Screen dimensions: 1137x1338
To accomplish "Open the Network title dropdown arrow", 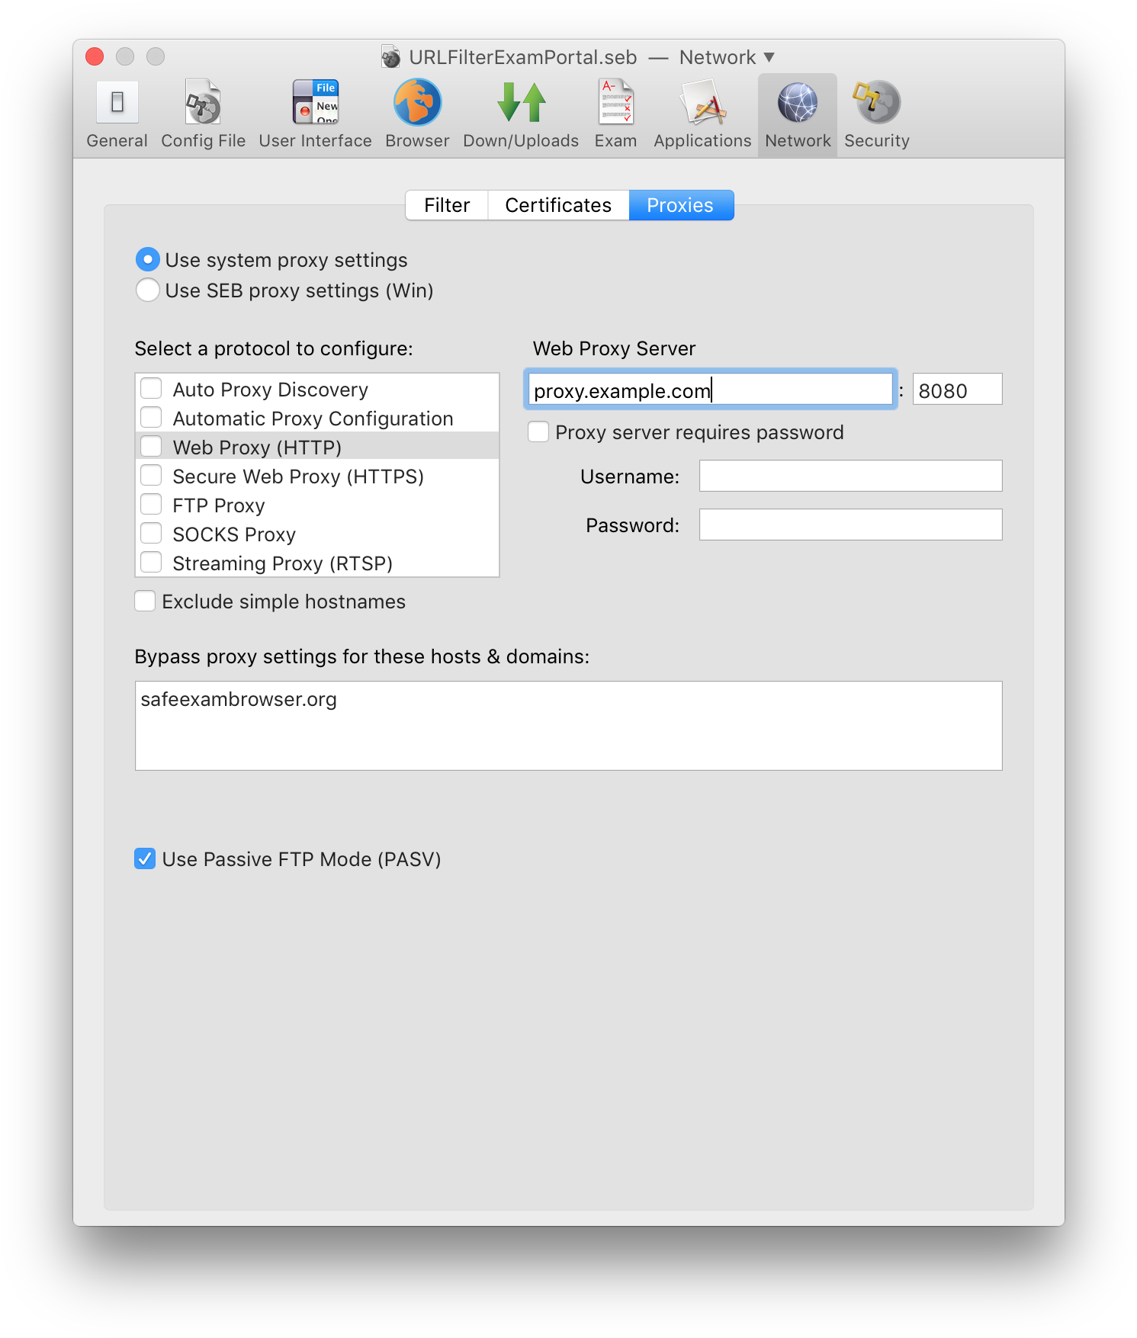I will (x=769, y=57).
